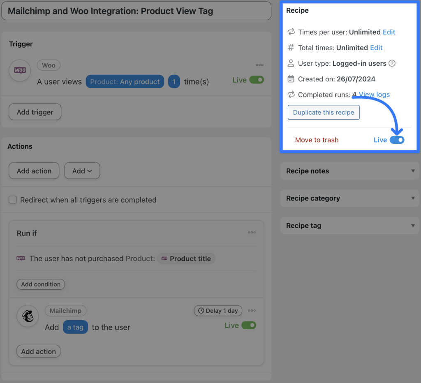
Task: Turn off Live on the Mailchimp action
Action: [249, 325]
